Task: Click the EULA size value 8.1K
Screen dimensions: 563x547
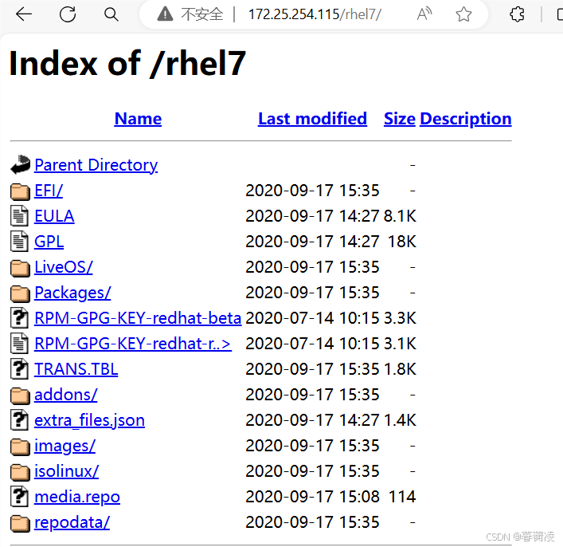Action: coord(400,216)
